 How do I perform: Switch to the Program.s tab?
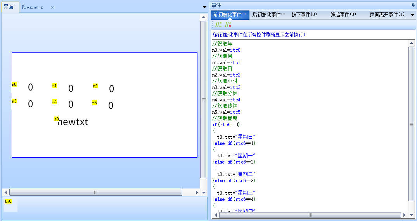click(x=33, y=7)
